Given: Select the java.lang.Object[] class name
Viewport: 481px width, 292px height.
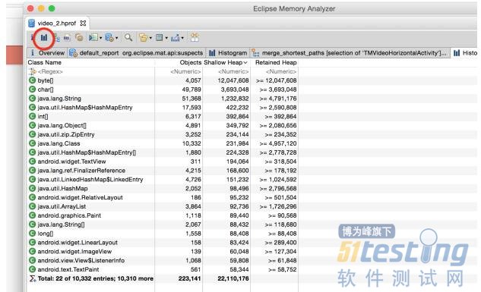Looking at the screenshot, I should (62, 125).
